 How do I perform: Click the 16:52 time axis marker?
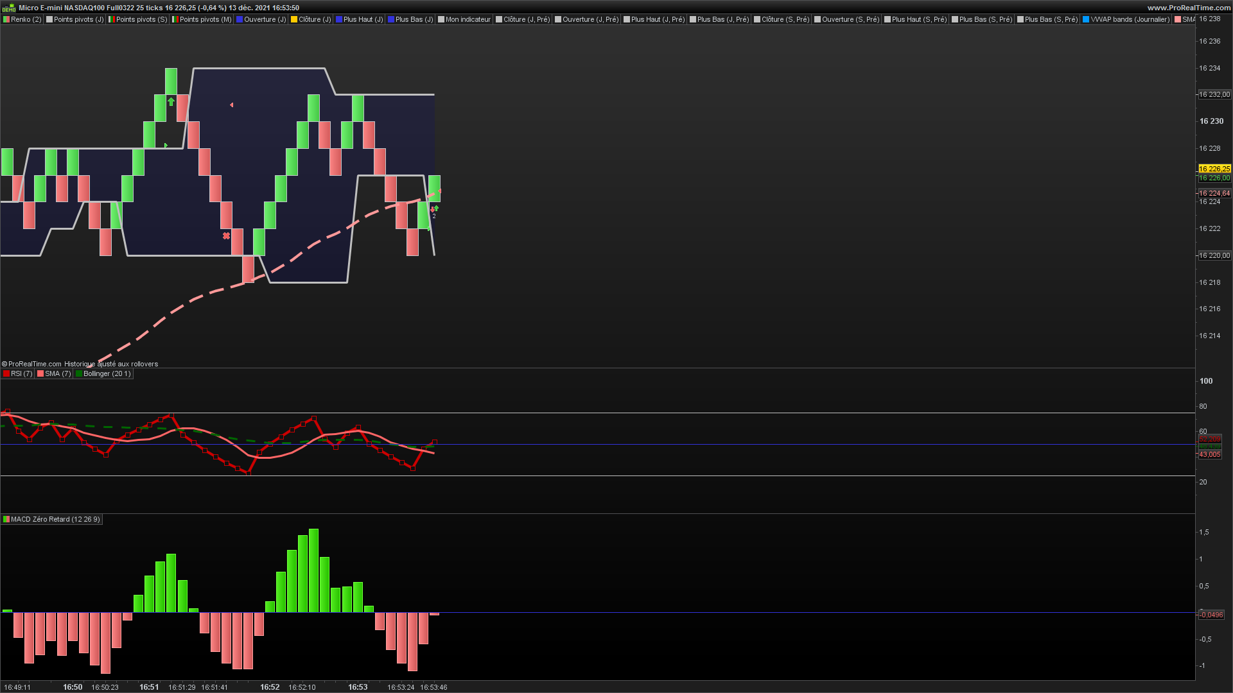[270, 687]
